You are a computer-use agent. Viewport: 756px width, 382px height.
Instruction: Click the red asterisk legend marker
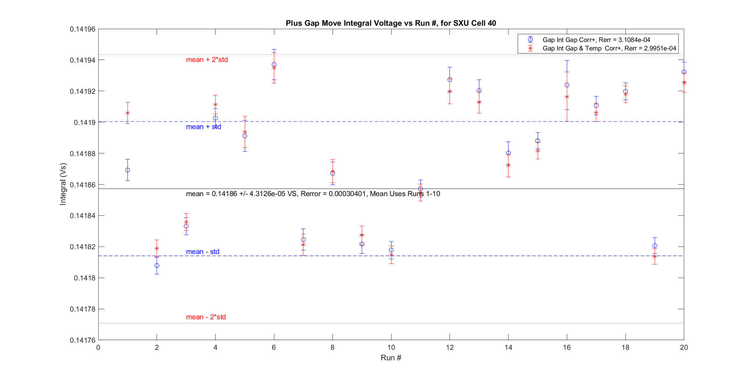coord(530,48)
